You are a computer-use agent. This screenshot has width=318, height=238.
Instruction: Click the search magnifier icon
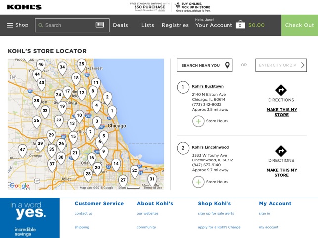41,25
